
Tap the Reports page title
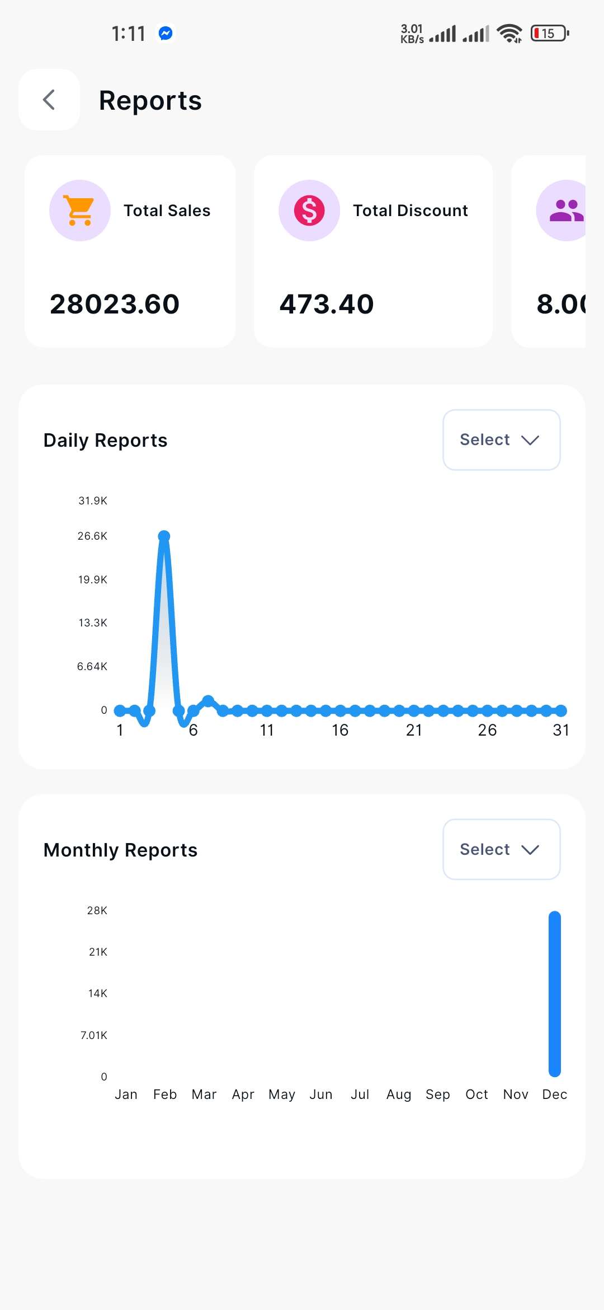coord(150,101)
